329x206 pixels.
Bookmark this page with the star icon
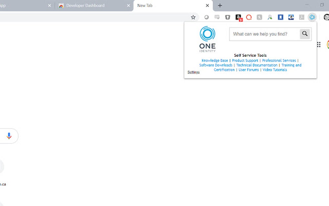pos(193,17)
